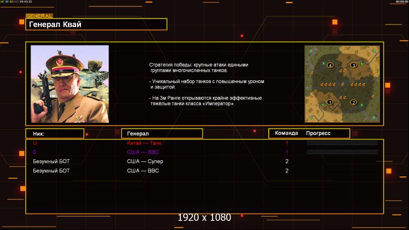Click the "США — Супер" general entry
Screen dimensions: 409x230
pos(145,161)
